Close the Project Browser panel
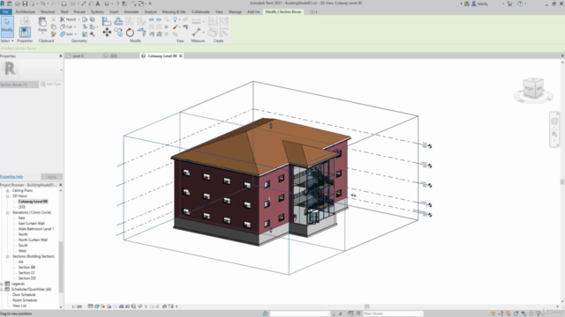565x317 pixels. 61,185
